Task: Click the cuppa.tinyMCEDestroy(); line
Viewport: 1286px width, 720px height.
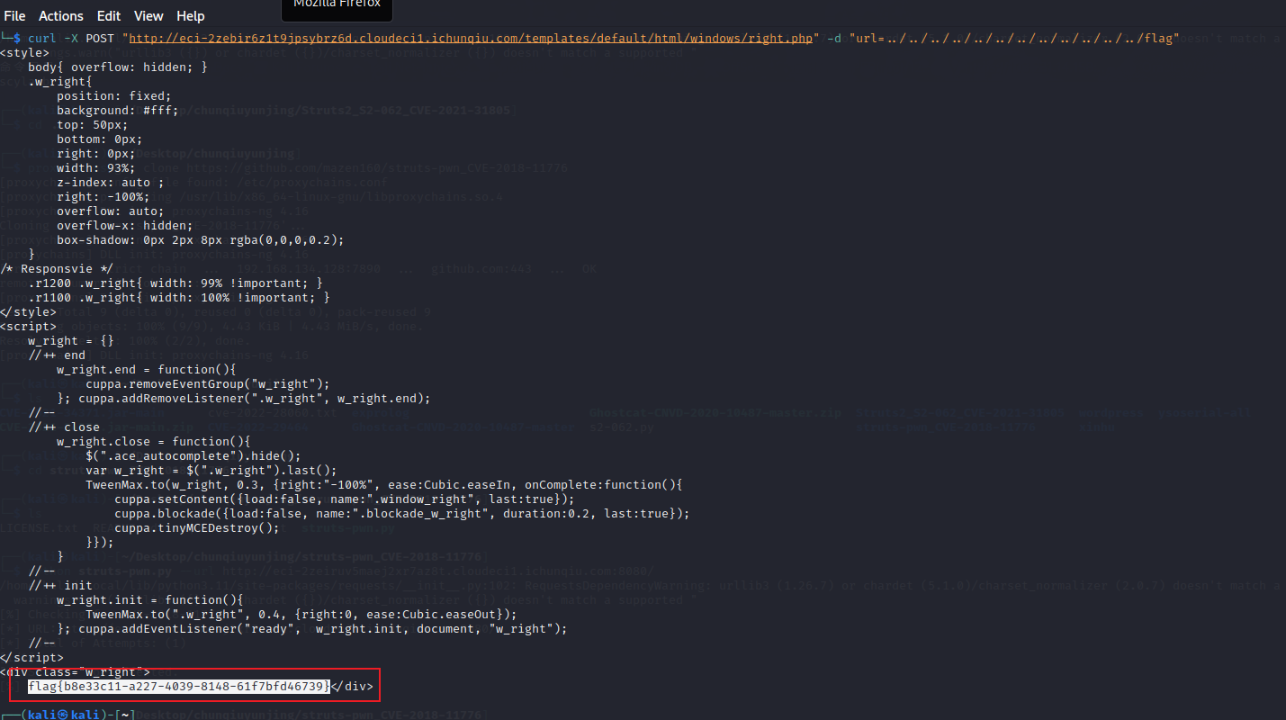Action: pos(197,528)
